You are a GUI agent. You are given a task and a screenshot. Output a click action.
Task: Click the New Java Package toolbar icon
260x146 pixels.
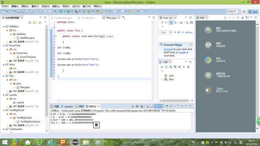(x=85, y=11)
